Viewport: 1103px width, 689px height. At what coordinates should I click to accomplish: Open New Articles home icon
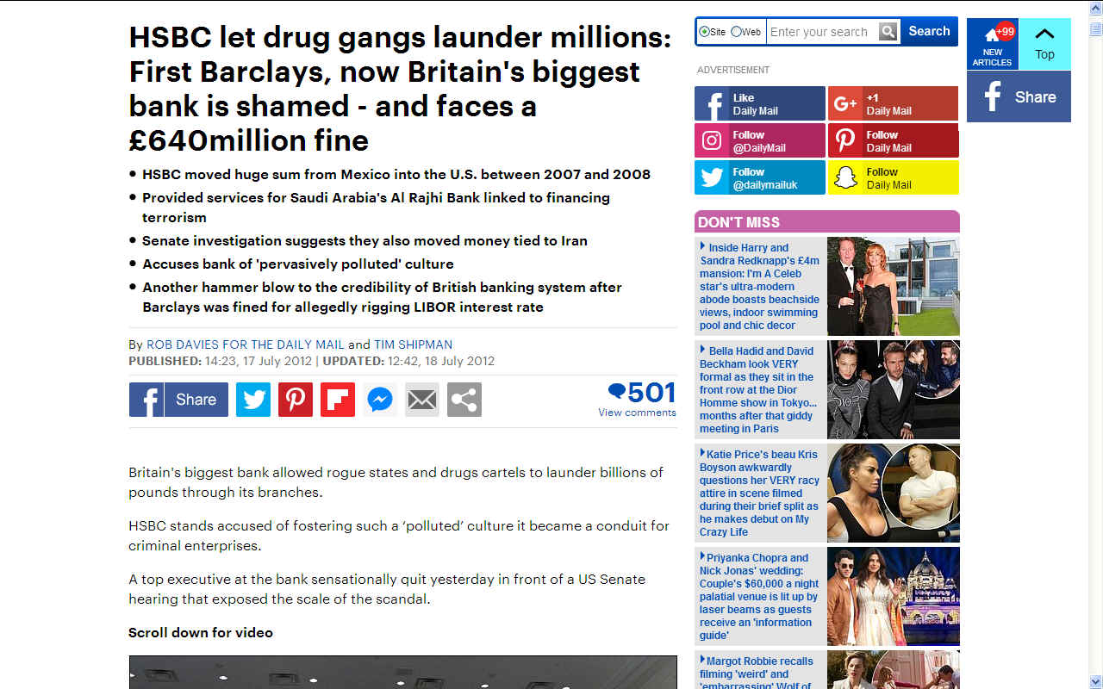pyautogui.click(x=992, y=44)
